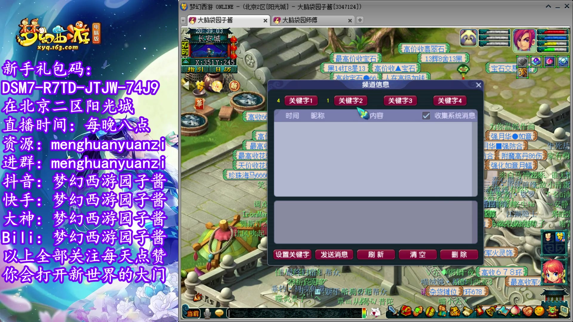This screenshot has height=322, width=573.
Task: Open the handshake friends icon
Action: 527,311
